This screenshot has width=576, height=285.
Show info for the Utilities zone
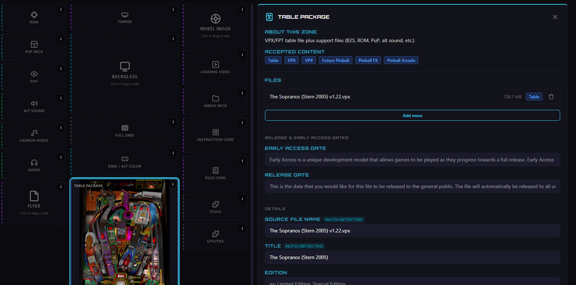pos(242,228)
